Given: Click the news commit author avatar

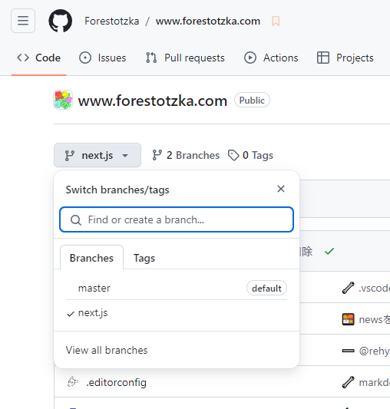Looking at the screenshot, I should [349, 319].
